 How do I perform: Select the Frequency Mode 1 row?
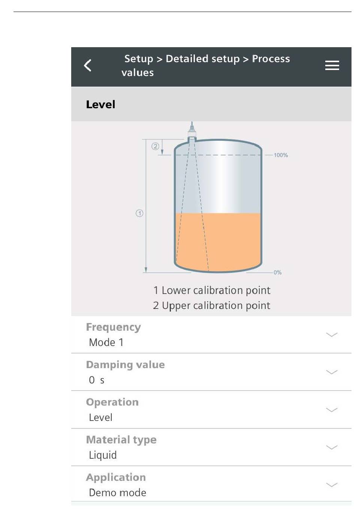[x=211, y=335]
